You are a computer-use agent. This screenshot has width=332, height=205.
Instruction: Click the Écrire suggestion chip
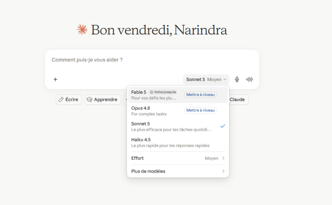[x=69, y=100]
